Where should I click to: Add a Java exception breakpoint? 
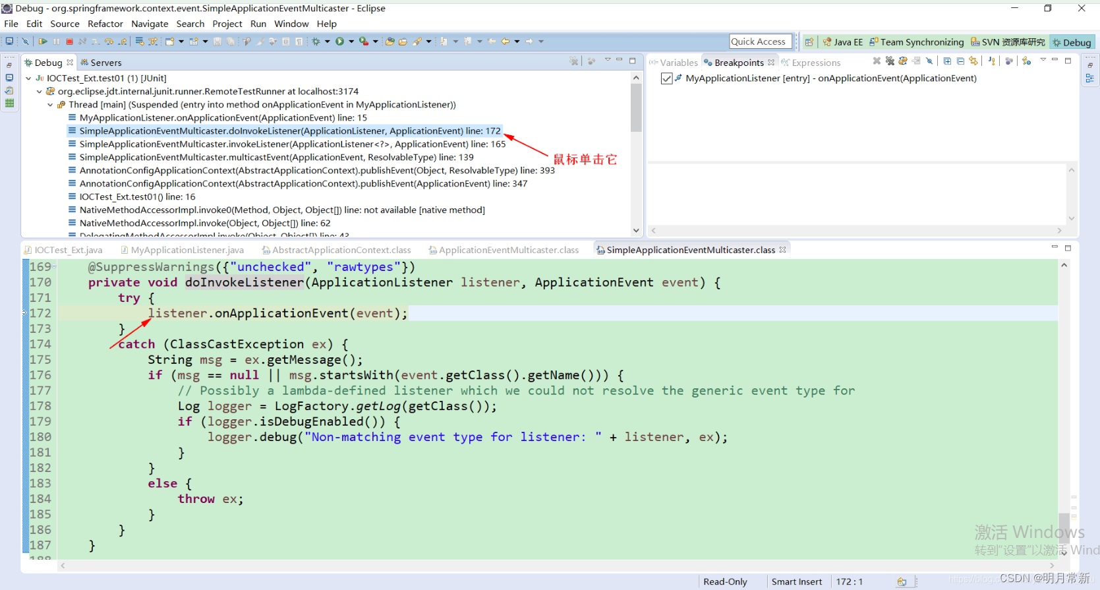point(991,61)
